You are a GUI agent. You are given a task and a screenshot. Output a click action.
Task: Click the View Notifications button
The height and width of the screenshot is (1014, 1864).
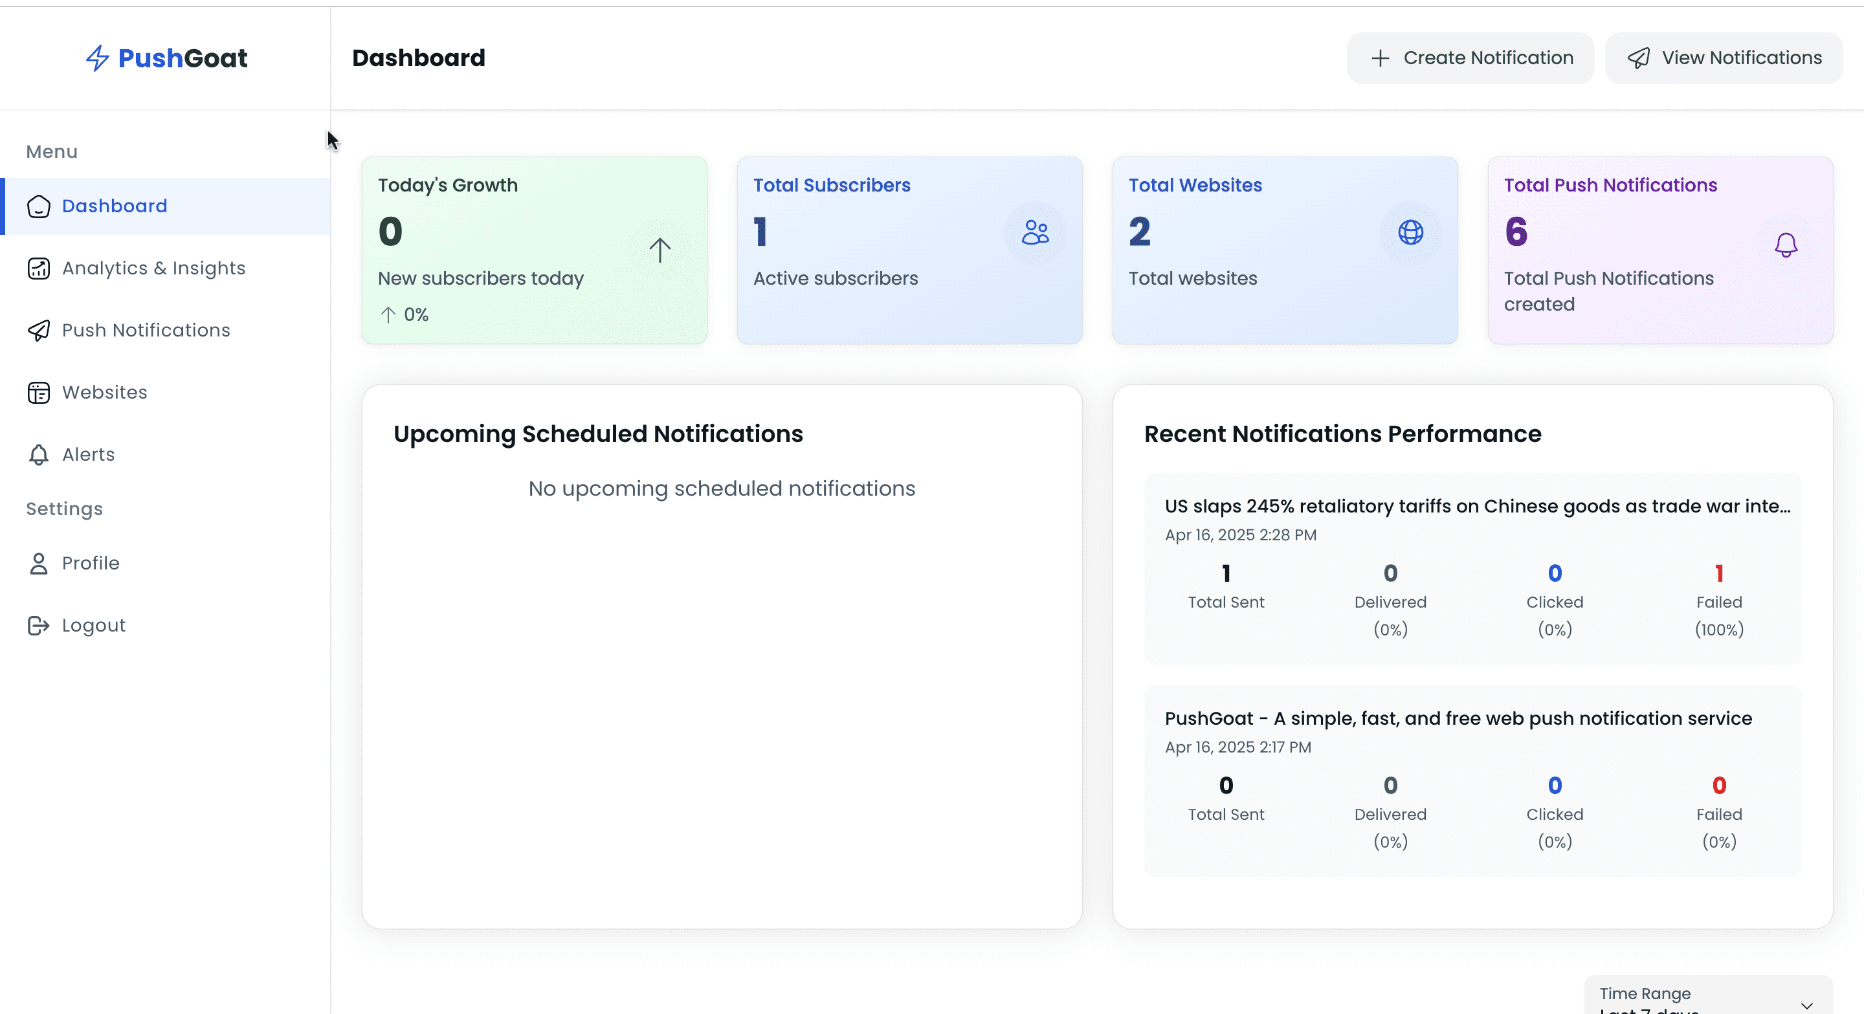tap(1723, 58)
